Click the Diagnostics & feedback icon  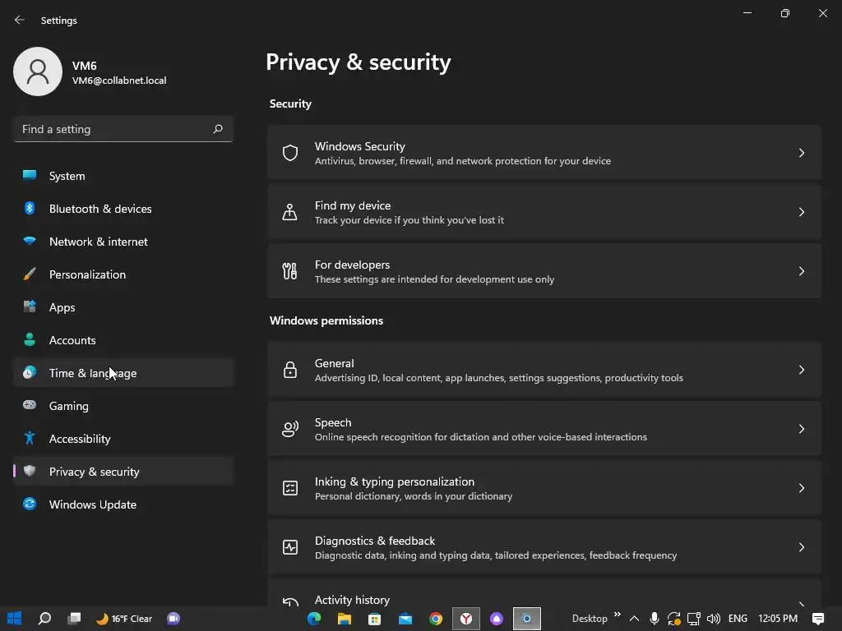click(x=289, y=547)
